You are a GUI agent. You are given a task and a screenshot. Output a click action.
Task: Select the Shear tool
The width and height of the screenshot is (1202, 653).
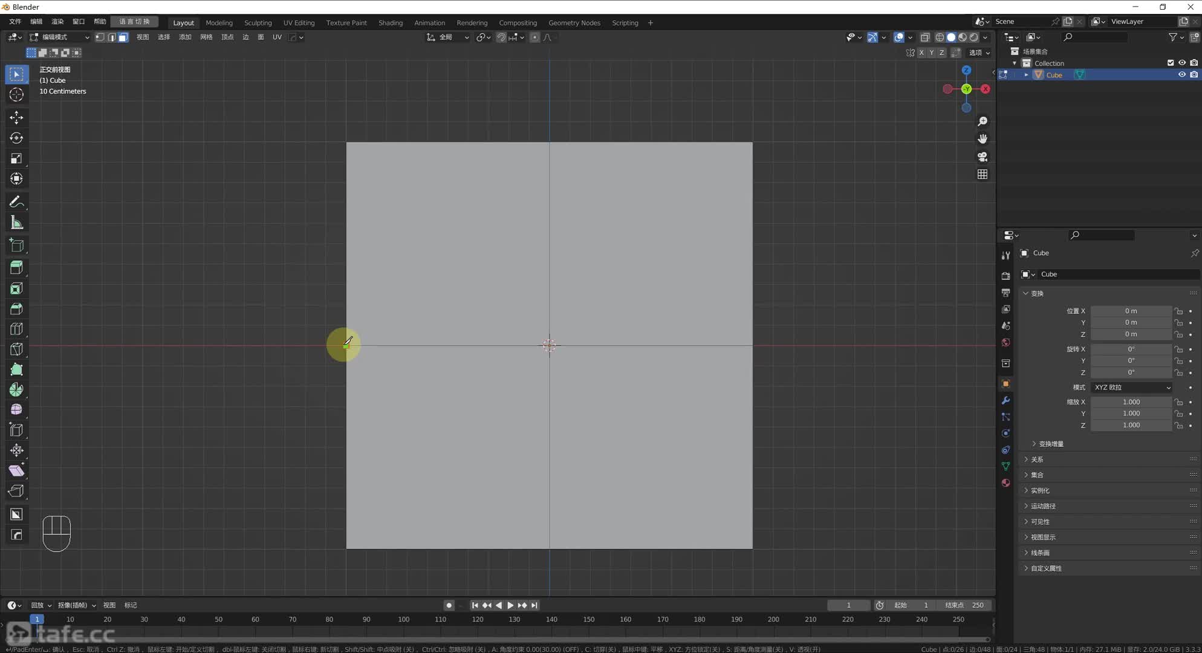click(x=16, y=470)
